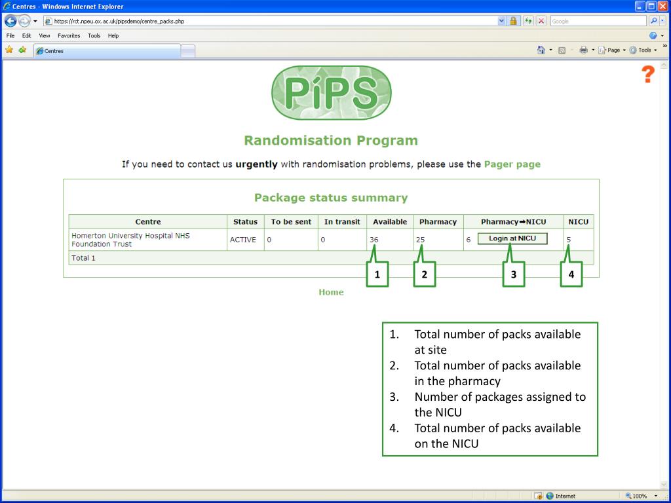Click Internet Explorer title bar icon
Viewport: 671px width, 503px height.
click(7, 7)
